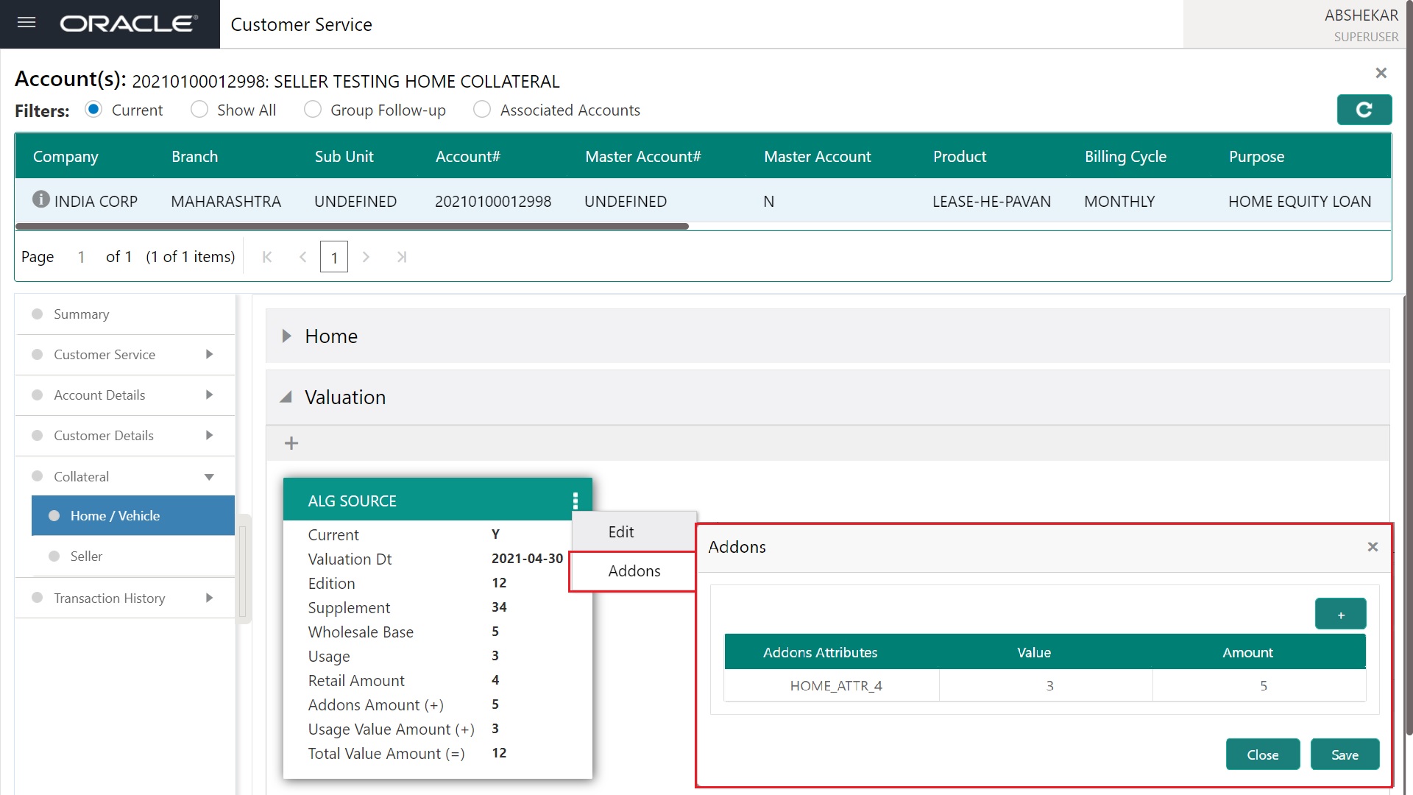Click the Save button in Addons
This screenshot has height=795, width=1413.
pos(1345,755)
